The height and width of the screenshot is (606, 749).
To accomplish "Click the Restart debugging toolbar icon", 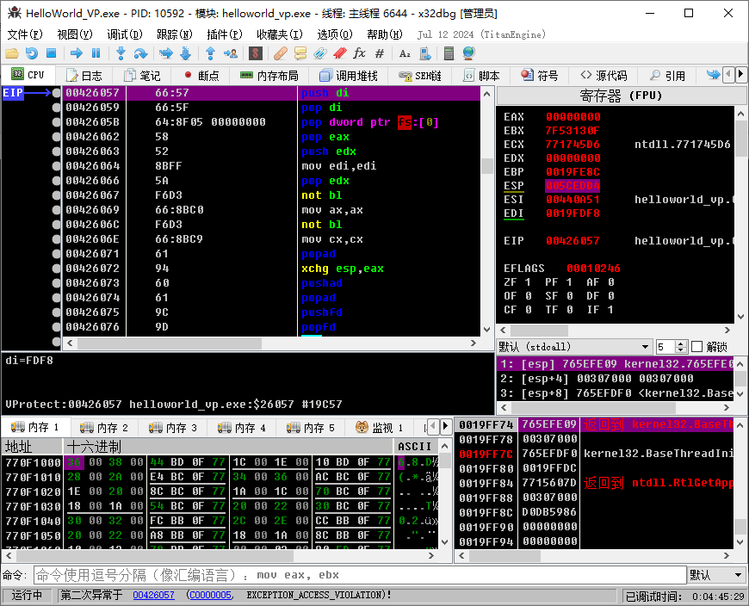I will click(x=31, y=53).
